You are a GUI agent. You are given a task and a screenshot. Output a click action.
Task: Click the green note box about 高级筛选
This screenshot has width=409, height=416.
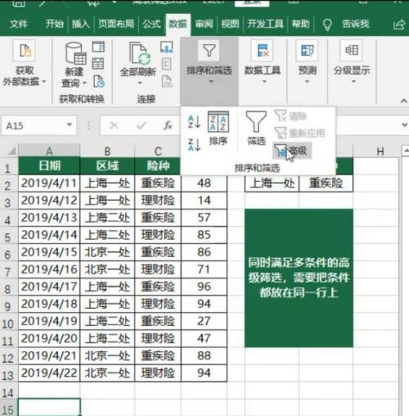[x=299, y=278]
